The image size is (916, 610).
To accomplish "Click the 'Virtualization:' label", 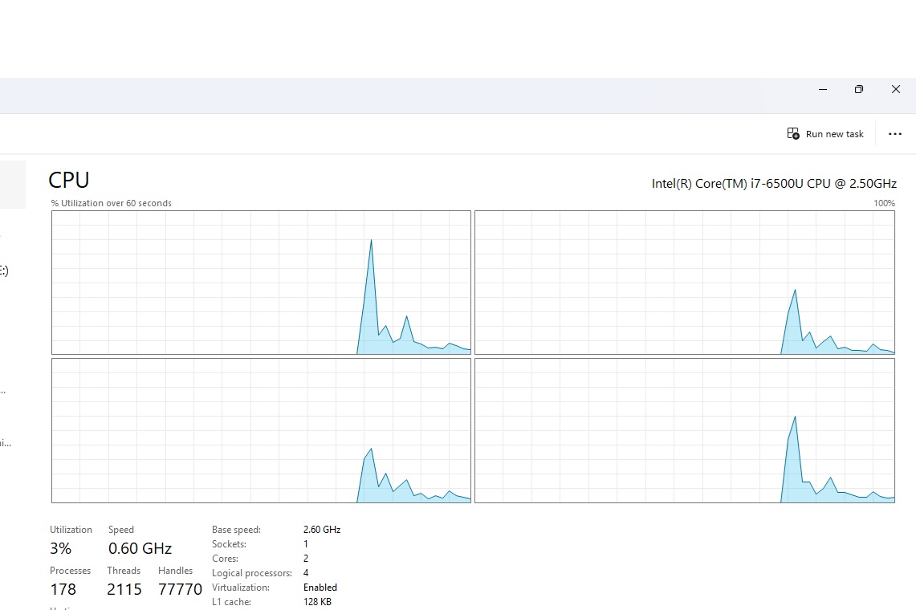I will click(241, 588).
